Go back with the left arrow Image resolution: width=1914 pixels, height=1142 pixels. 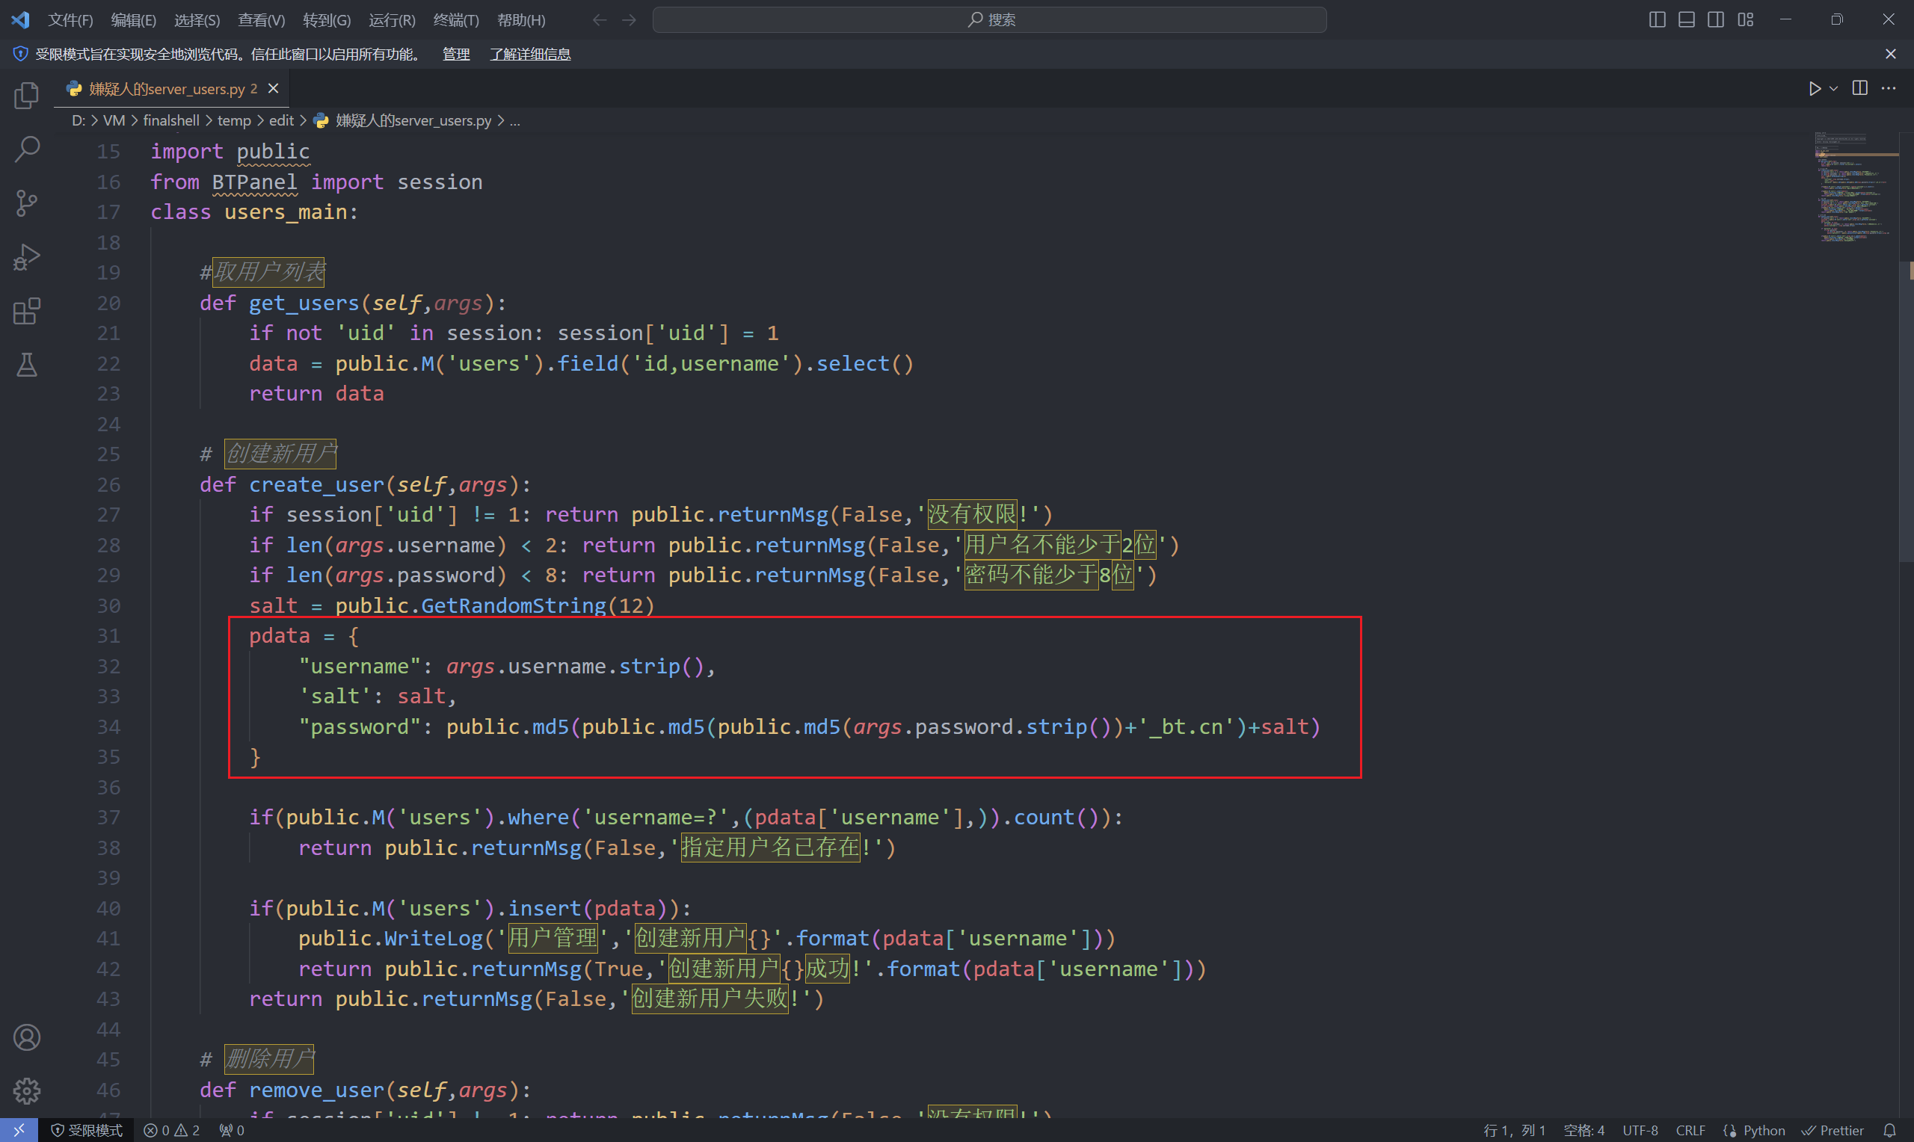tap(600, 20)
